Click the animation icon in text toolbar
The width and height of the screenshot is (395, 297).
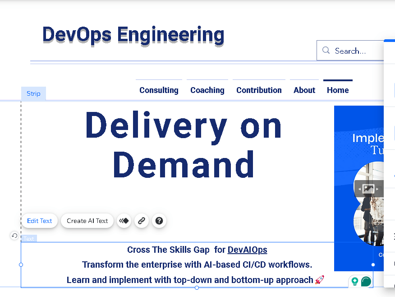pyautogui.click(x=124, y=221)
